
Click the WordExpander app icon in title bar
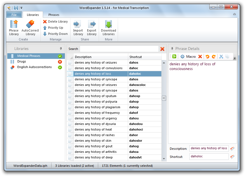point(9,8)
